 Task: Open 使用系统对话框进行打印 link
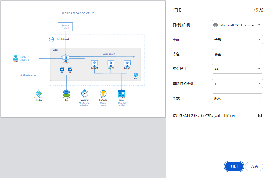(203, 116)
